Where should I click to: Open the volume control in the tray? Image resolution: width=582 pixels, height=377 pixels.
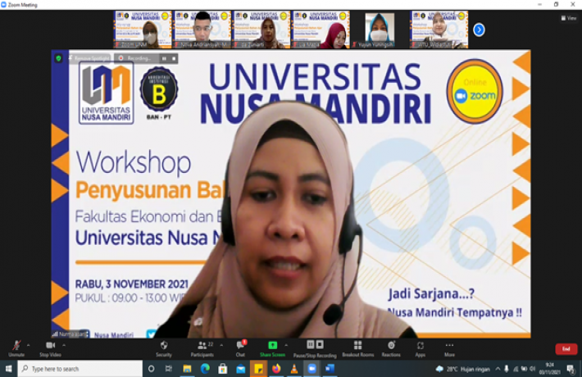(533, 369)
